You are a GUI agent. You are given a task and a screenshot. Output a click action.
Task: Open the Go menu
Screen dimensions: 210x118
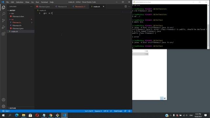click(x=32, y=2)
